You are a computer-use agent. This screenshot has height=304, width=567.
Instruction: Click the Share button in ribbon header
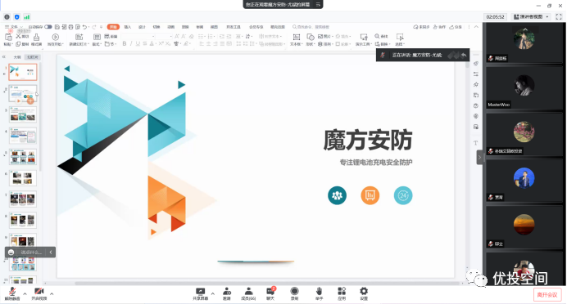(456, 27)
